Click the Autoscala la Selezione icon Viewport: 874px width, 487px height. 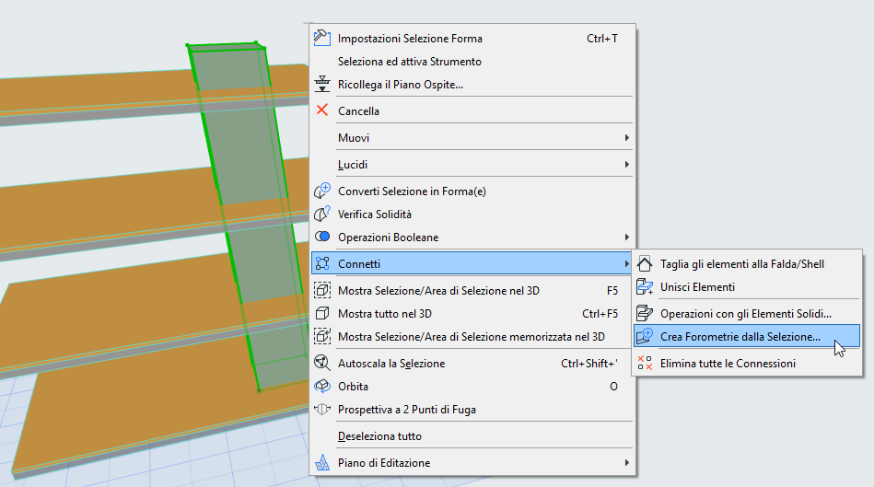(x=322, y=363)
